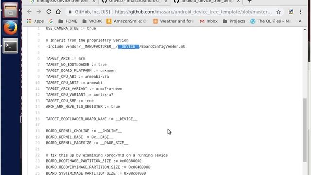Click the comment about examining /proc/mtd
Image resolution: width=311 pixels, height=175 pixels.
[x=107, y=155]
